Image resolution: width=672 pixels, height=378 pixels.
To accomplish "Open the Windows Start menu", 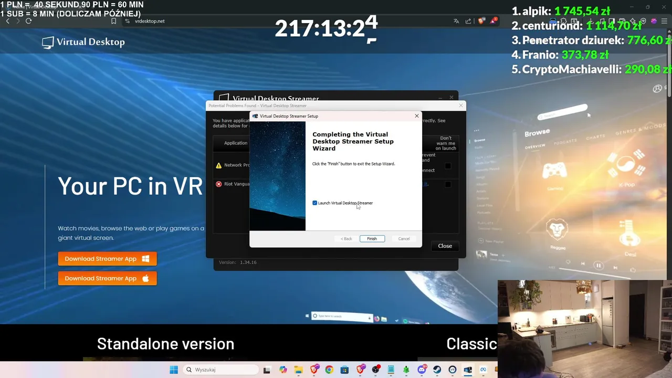I will [174, 370].
